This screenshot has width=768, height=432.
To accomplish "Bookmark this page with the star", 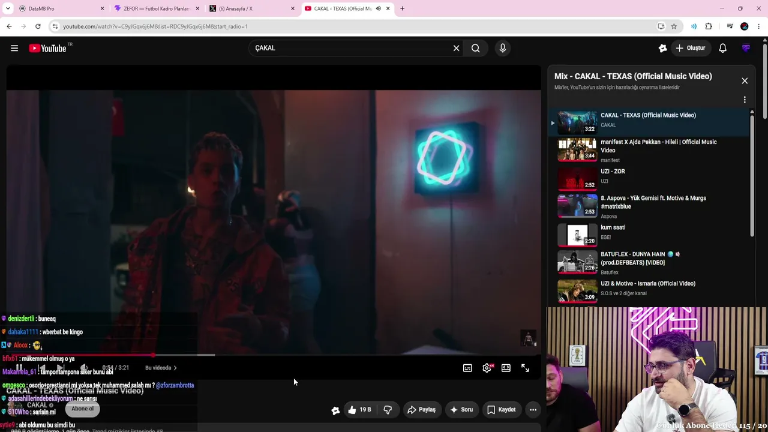I will pos(674,26).
